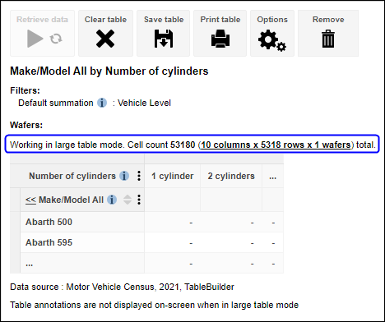The width and height of the screenshot is (385, 322).
Task: Click the Data source Motor Vehicle Census text
Action: [x=122, y=287]
